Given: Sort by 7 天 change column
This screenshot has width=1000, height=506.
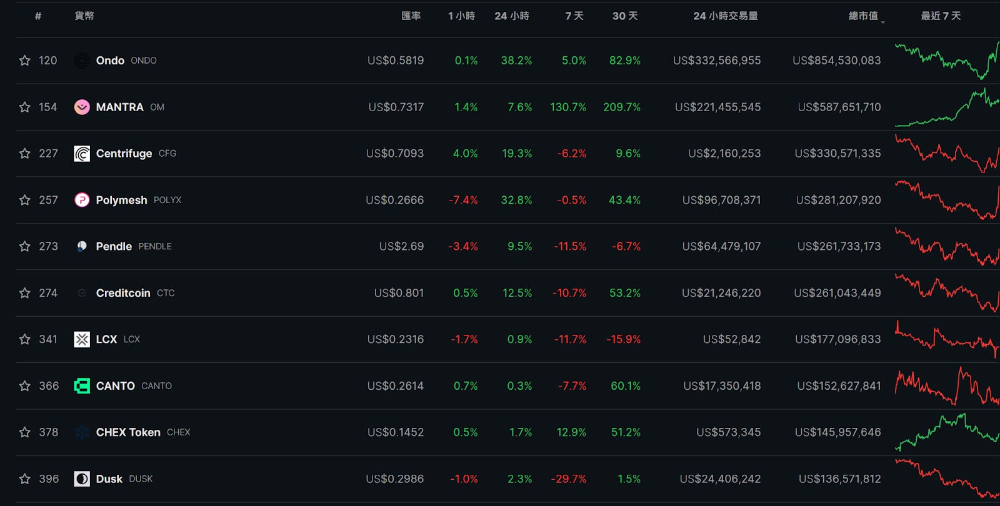Looking at the screenshot, I should [574, 16].
